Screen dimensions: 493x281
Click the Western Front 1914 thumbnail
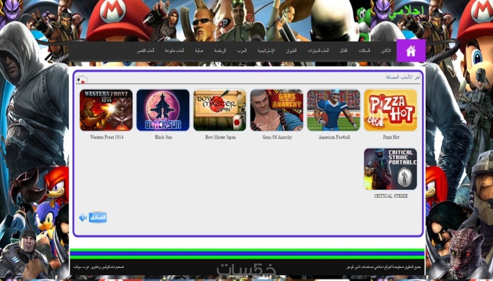point(106,110)
